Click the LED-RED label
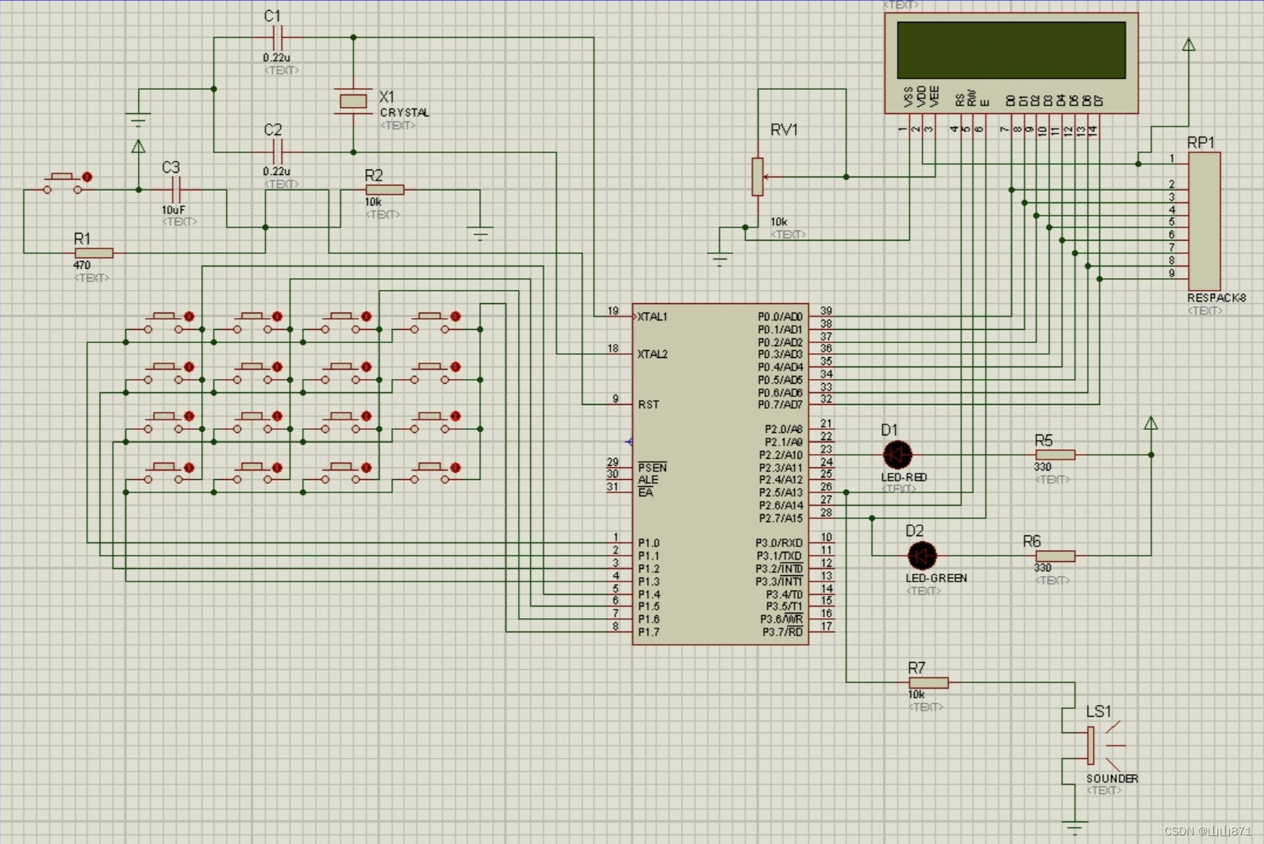1264x844 pixels. (x=904, y=477)
